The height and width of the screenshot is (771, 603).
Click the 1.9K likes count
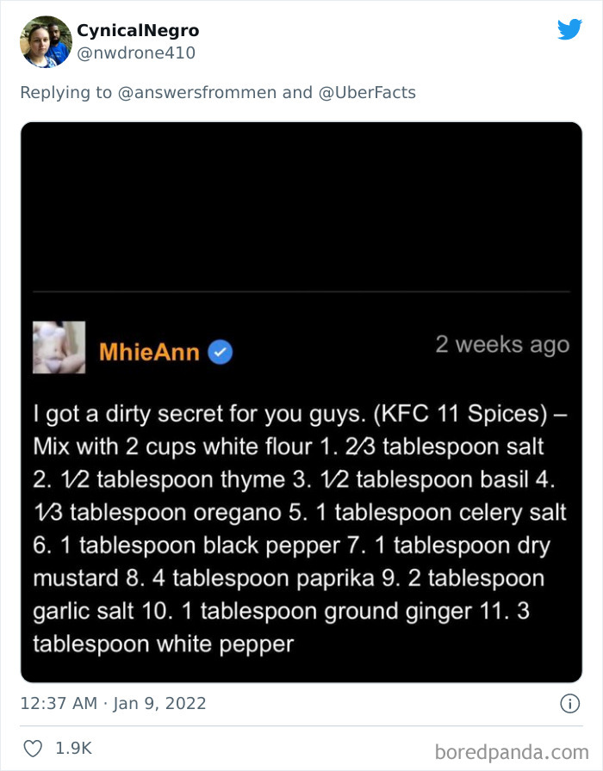73,749
